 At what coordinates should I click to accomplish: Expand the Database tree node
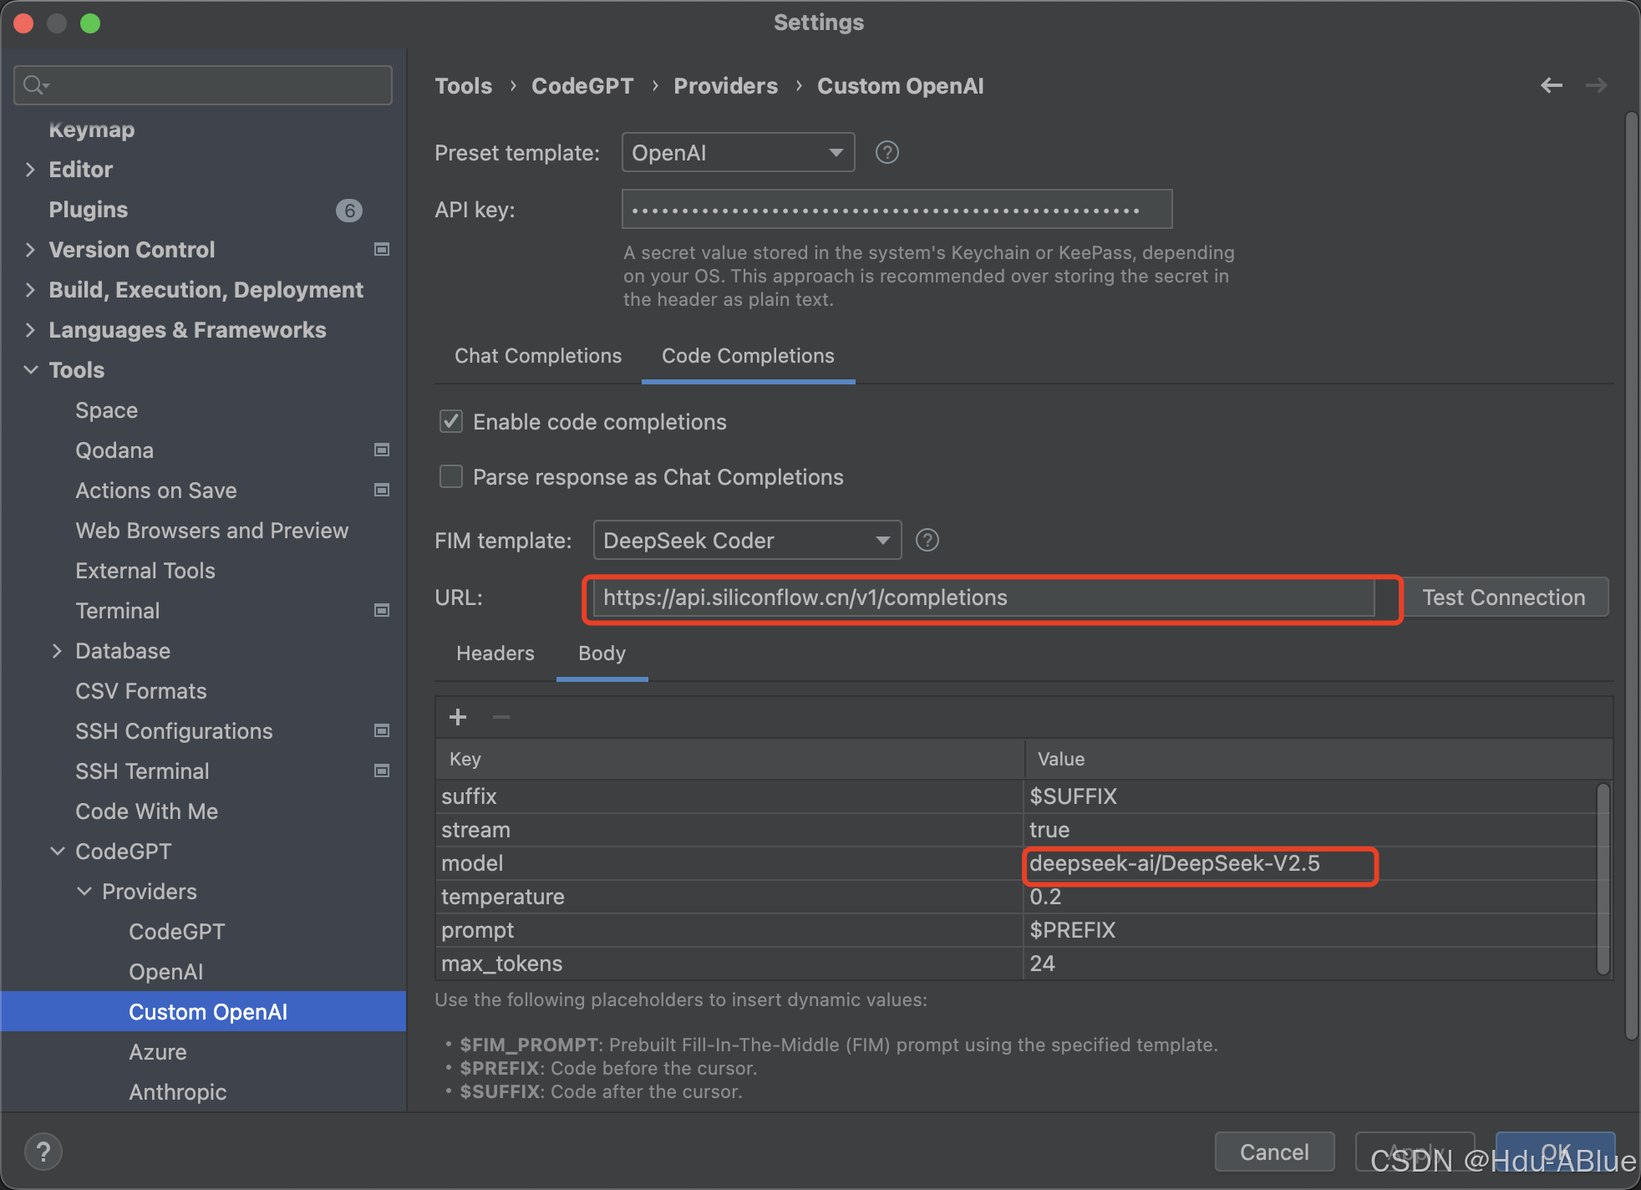coord(57,650)
